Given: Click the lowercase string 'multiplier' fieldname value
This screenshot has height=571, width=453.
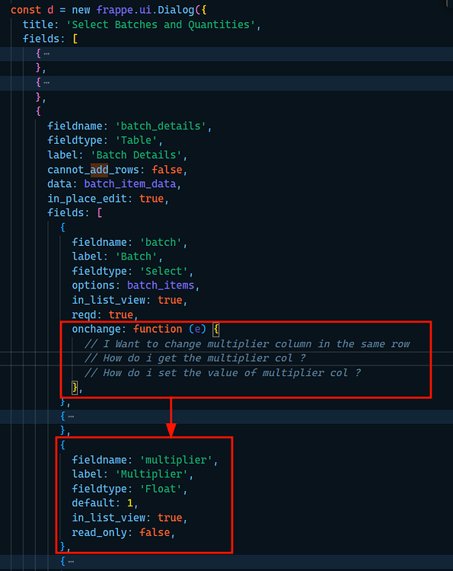Looking at the screenshot, I should click(176, 460).
